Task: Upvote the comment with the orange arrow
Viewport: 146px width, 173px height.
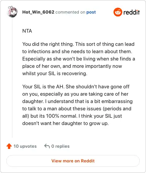Action: [x=9, y=146]
